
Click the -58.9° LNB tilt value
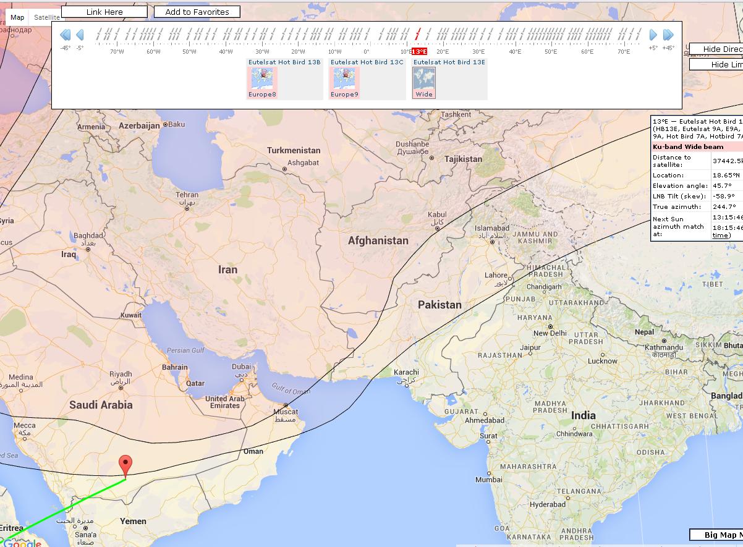[723, 196]
